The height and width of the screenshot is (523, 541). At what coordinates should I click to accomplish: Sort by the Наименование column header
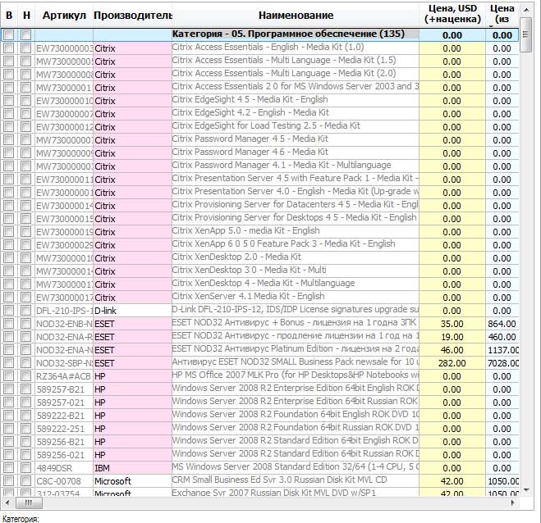[296, 15]
